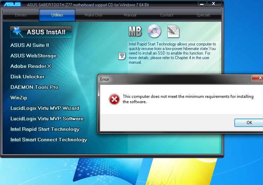Open the motherboard MB info icon
The height and width of the screenshot is (185, 263).
pyautogui.click(x=135, y=31)
